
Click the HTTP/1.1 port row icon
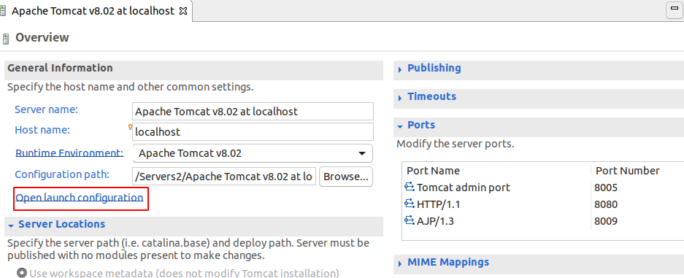pos(410,204)
